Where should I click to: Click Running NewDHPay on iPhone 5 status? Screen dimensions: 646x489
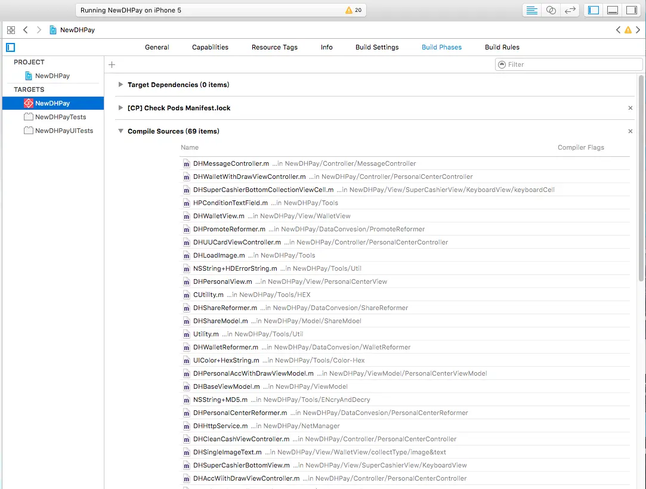coord(131,10)
